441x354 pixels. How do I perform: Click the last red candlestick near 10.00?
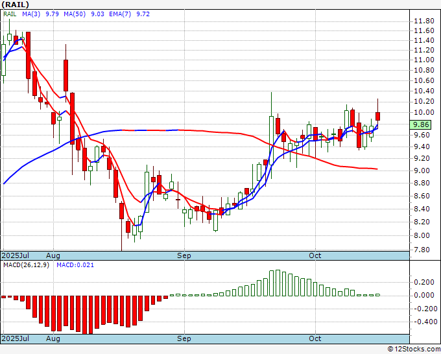click(377, 116)
